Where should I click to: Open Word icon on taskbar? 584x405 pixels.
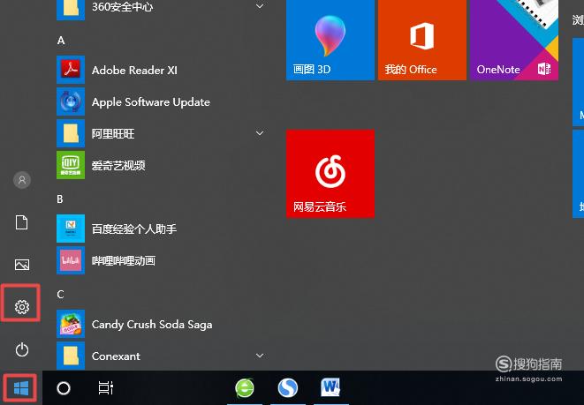click(x=330, y=387)
